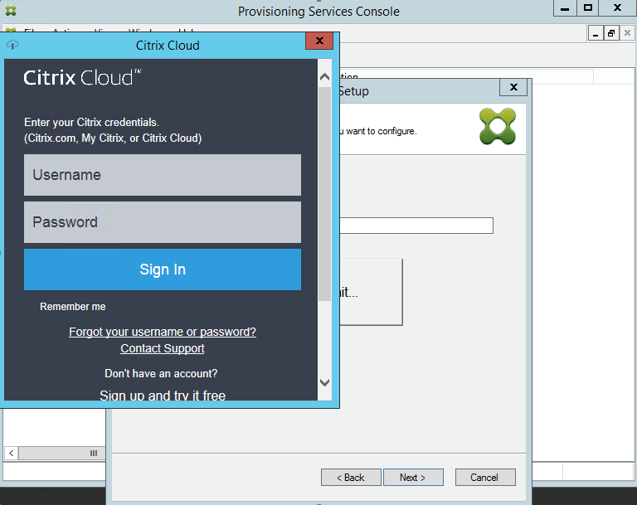Click the Citrix Cloud scrollbar up arrow

324,77
